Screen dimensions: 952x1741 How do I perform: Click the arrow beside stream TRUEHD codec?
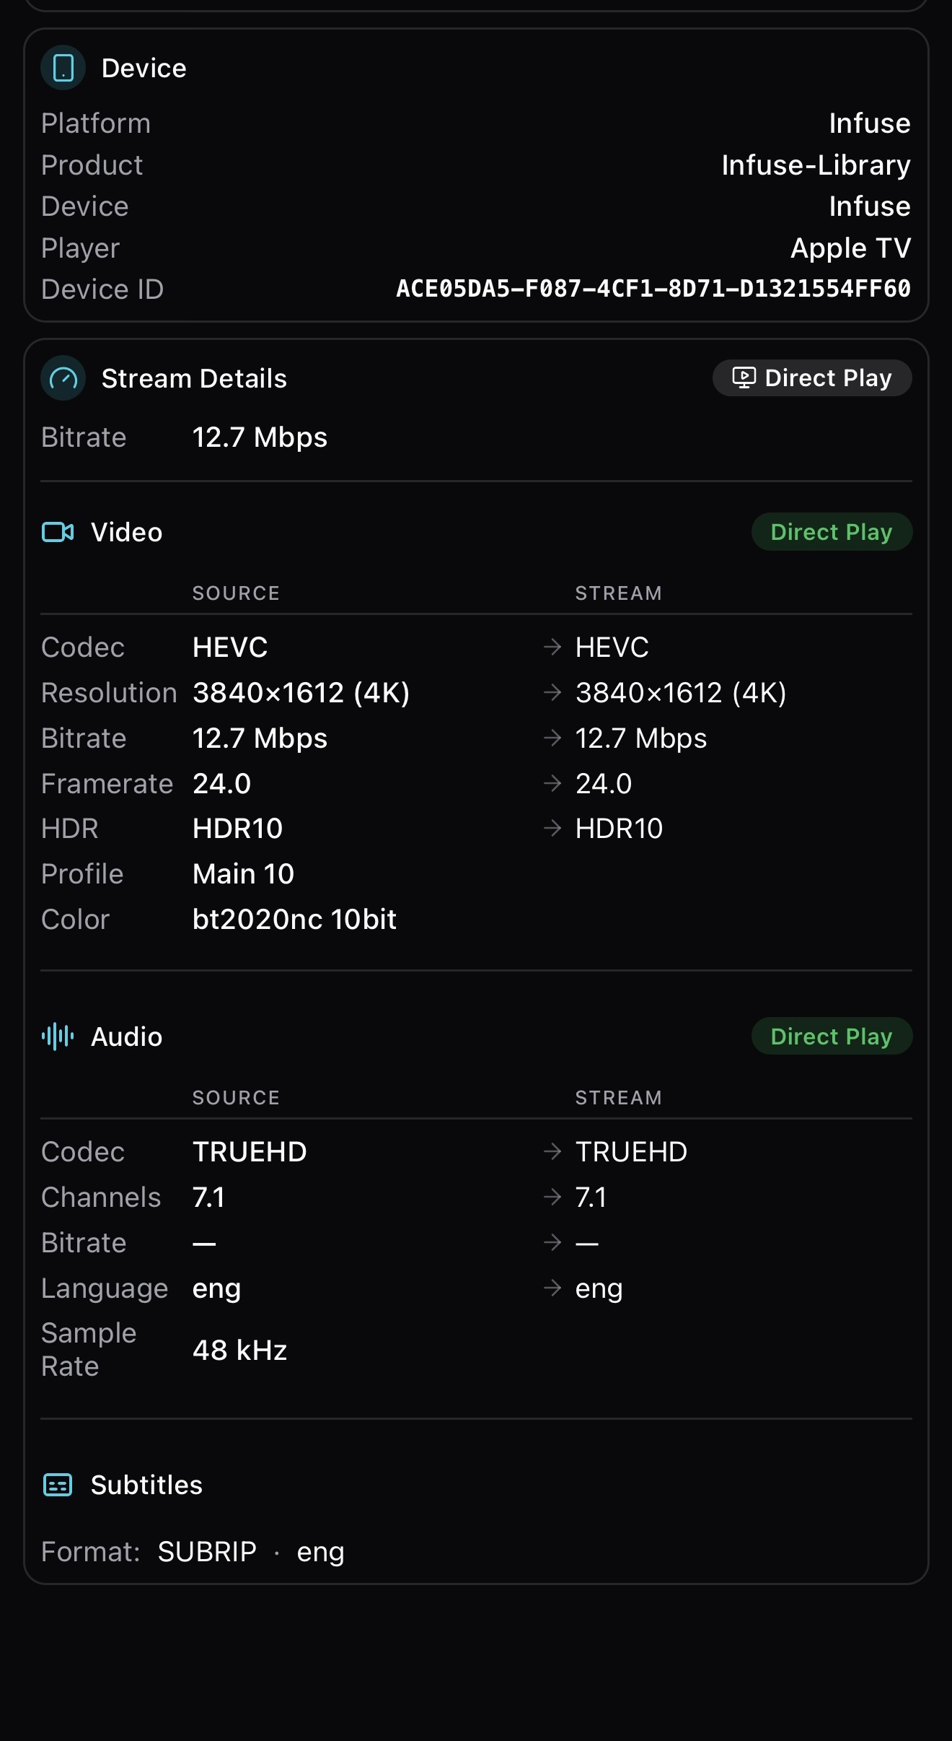click(552, 1151)
